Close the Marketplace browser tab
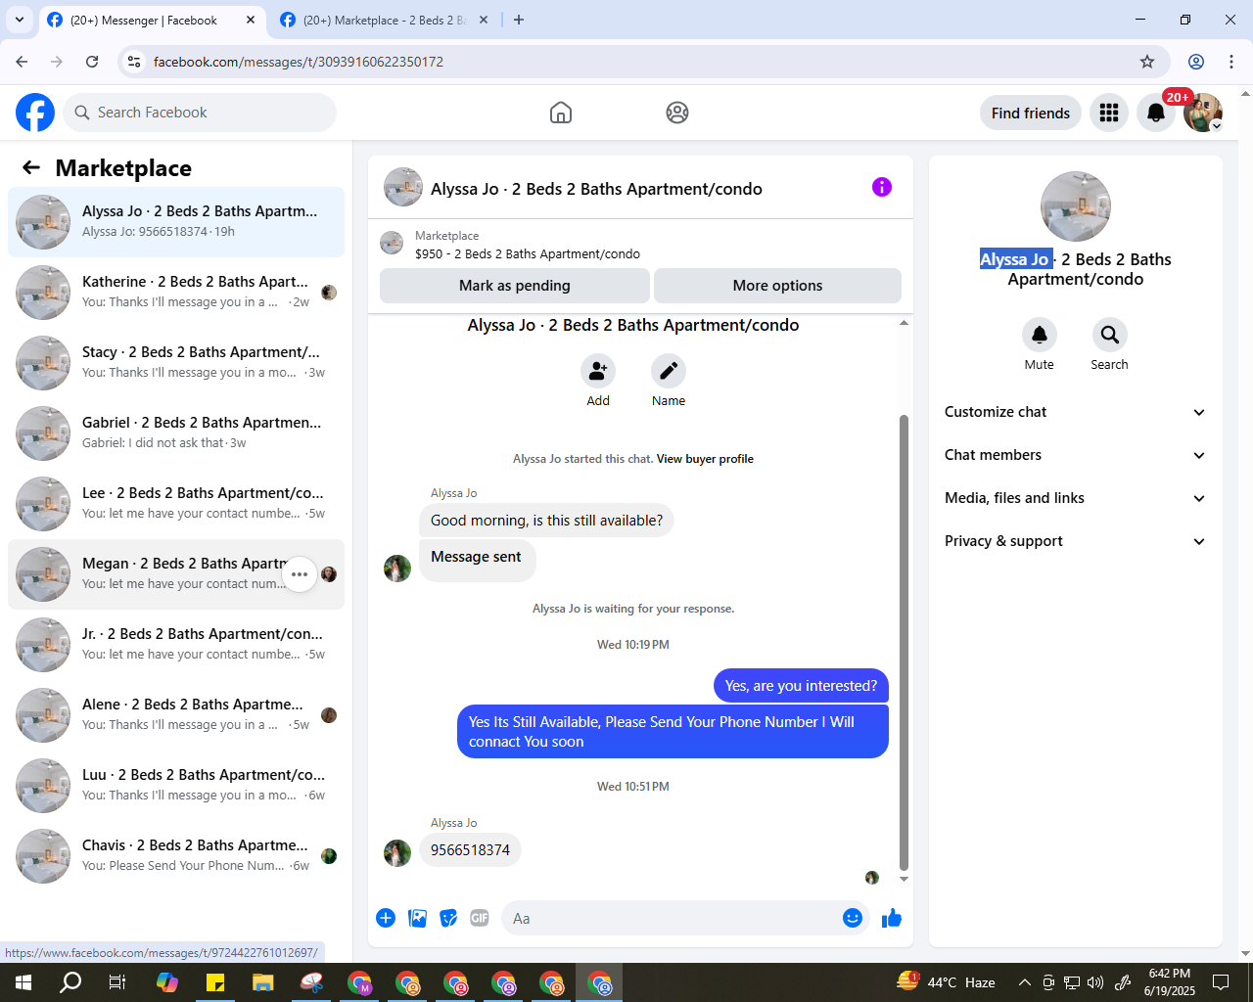Viewport: 1253px width, 1002px height. [484, 20]
